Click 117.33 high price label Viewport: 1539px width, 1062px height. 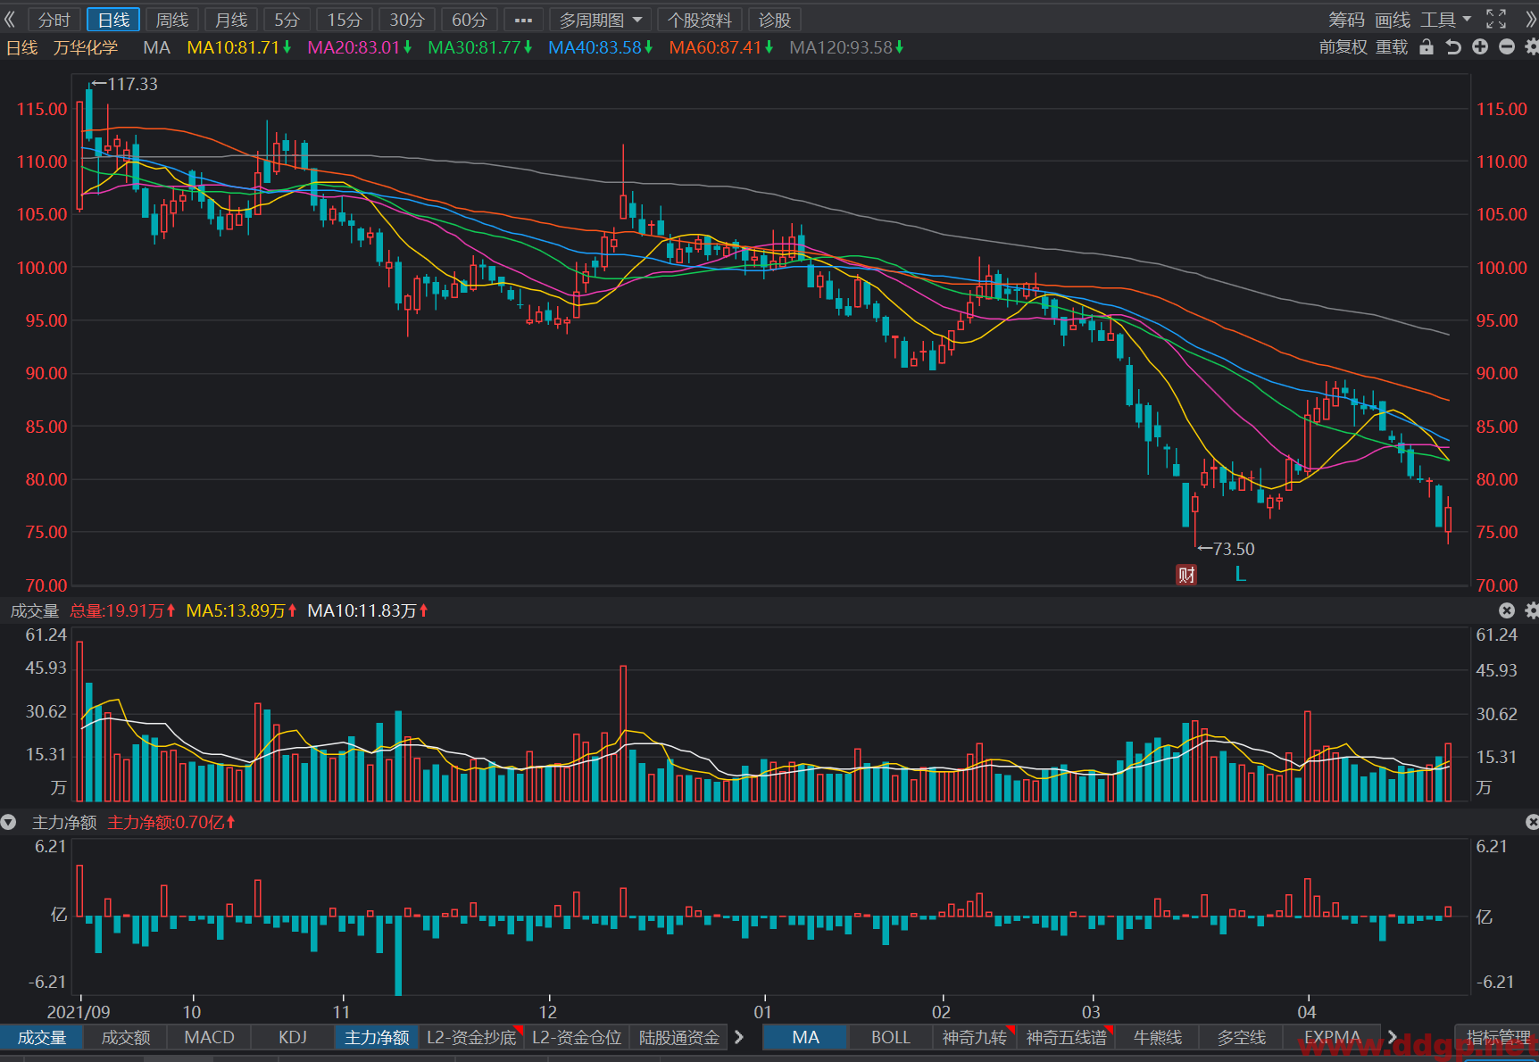click(x=132, y=84)
